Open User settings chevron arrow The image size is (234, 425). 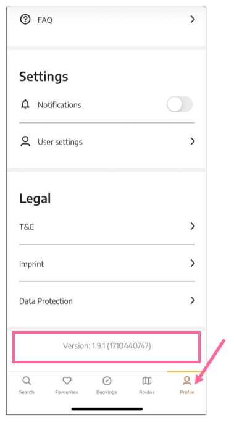(193, 141)
